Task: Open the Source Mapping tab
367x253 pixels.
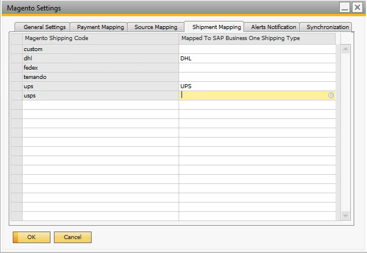Action: click(155, 27)
